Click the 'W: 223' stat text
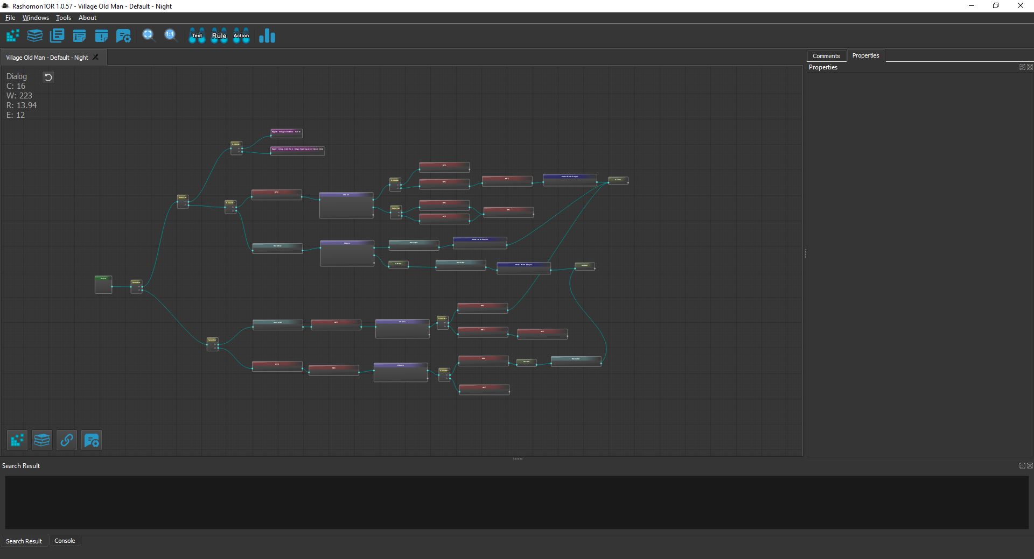The width and height of the screenshot is (1034, 559). 19,96
